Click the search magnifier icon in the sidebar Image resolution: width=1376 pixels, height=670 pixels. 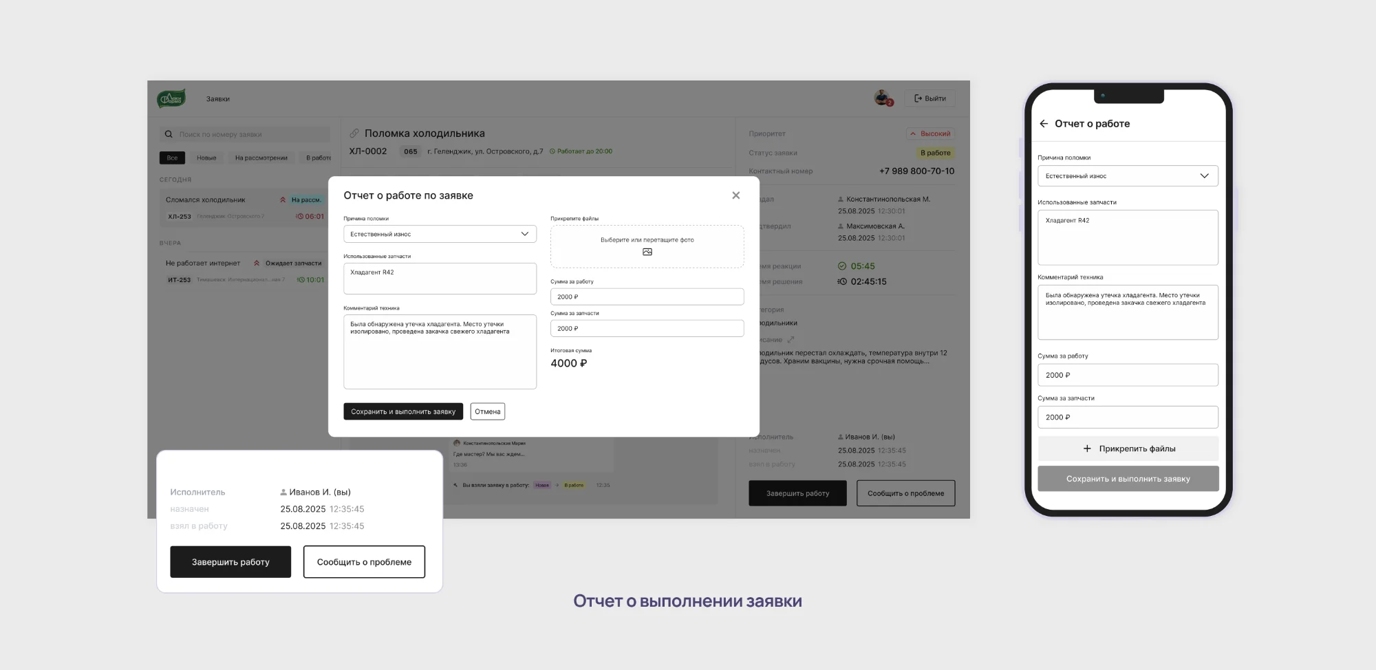pos(169,135)
